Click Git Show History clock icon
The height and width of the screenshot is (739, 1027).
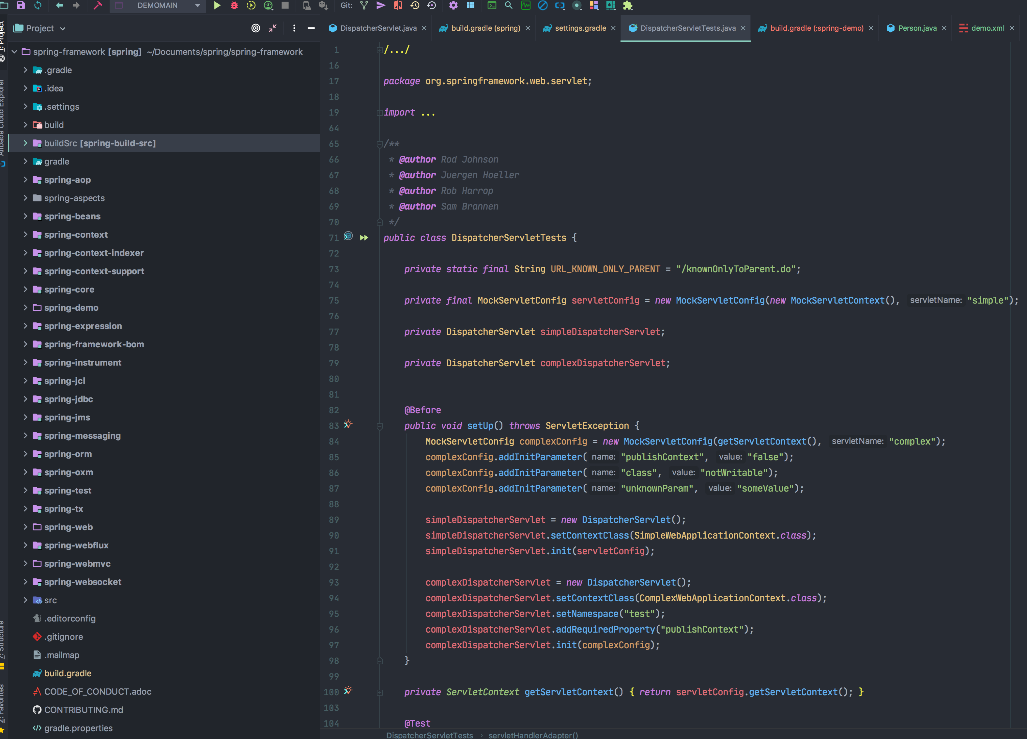click(x=415, y=6)
